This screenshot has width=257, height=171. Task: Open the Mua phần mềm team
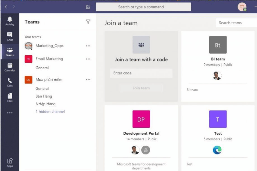coord(49,80)
